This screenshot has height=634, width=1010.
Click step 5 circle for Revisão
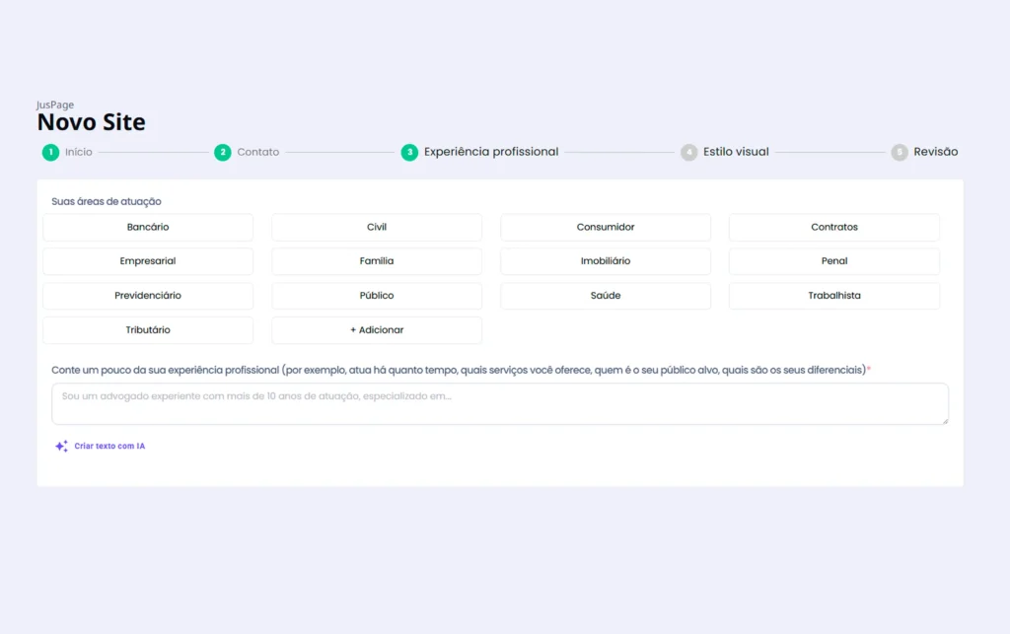(x=899, y=152)
